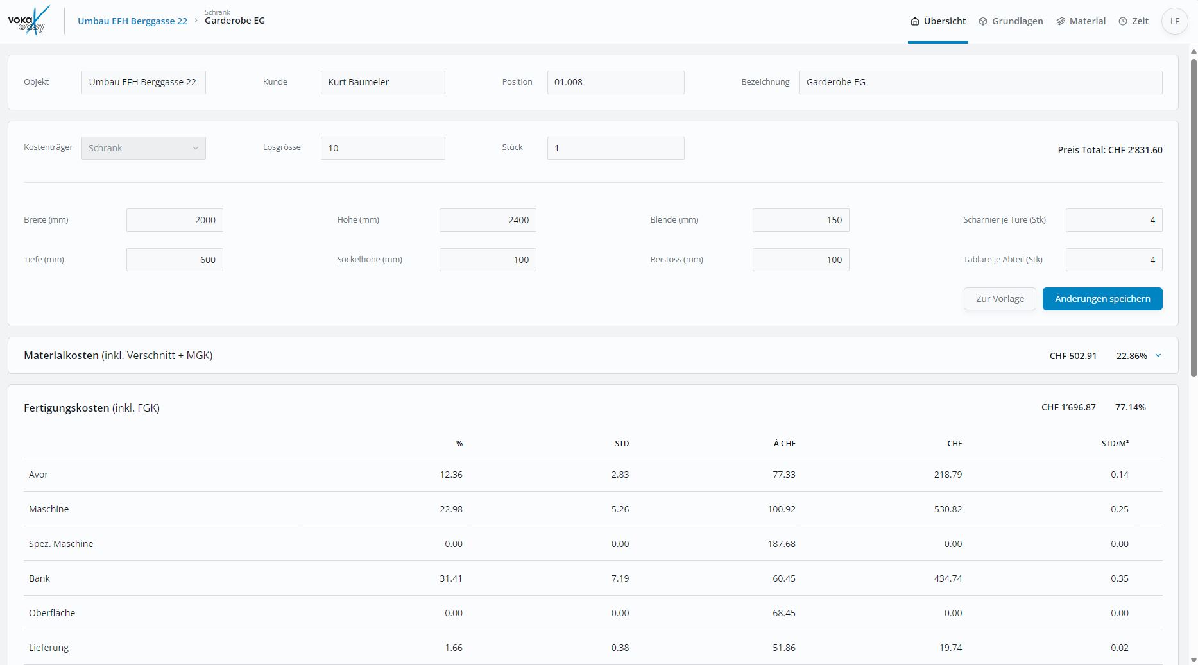The width and height of the screenshot is (1198, 665).
Task: Switch to the Zeit tab
Action: (1140, 21)
